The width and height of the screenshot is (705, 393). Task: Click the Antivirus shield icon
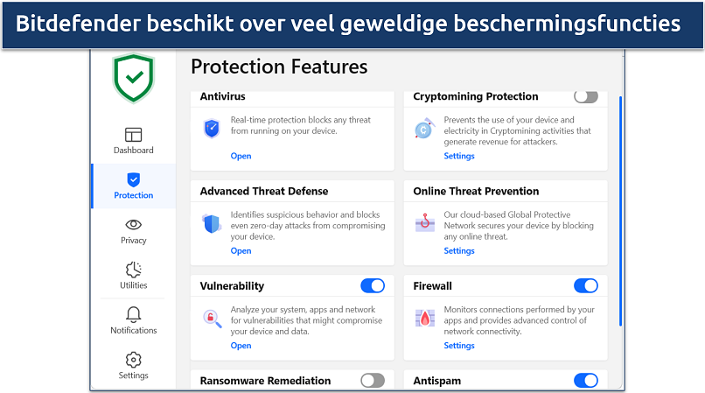pos(212,129)
